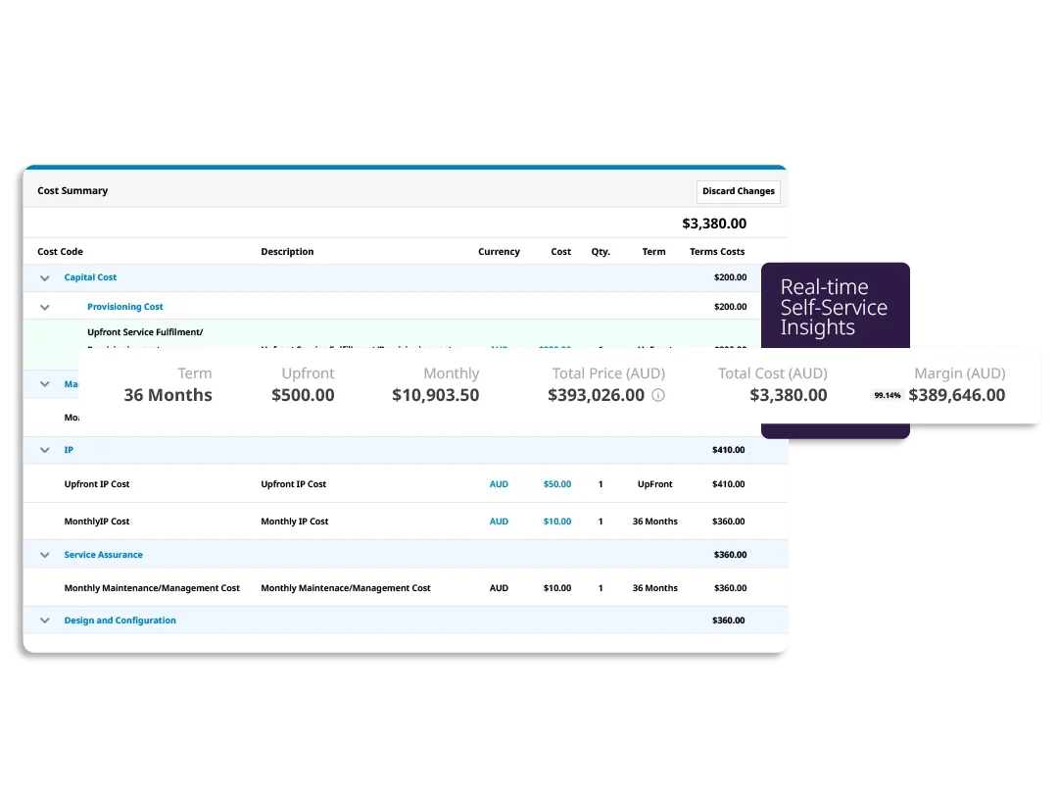Open the Design and Configuration link
The height and width of the screenshot is (794, 1058).
click(x=120, y=620)
